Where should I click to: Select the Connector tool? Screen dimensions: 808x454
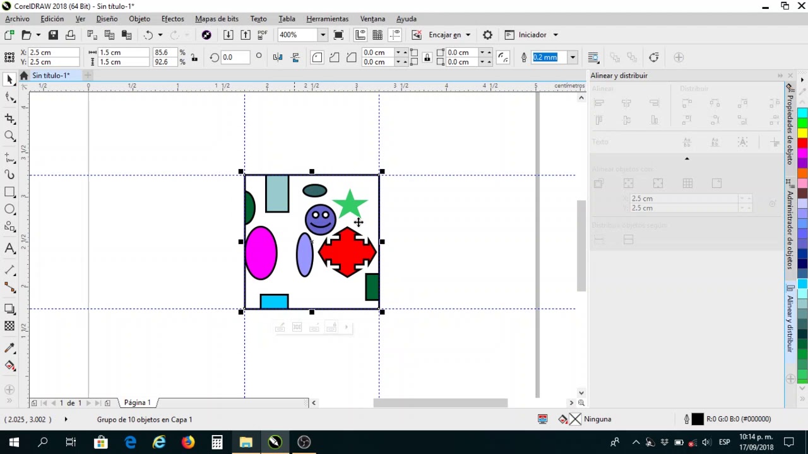click(9, 288)
